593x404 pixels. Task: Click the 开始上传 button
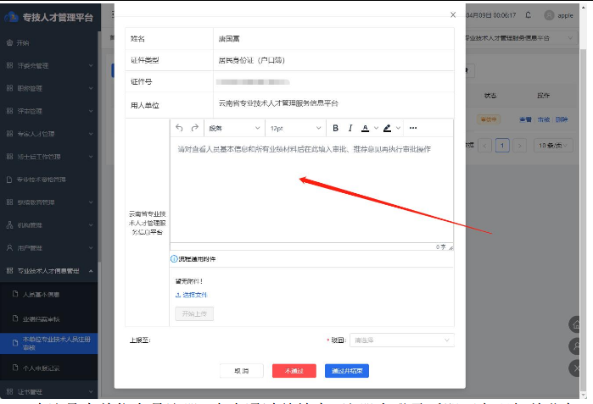point(194,313)
